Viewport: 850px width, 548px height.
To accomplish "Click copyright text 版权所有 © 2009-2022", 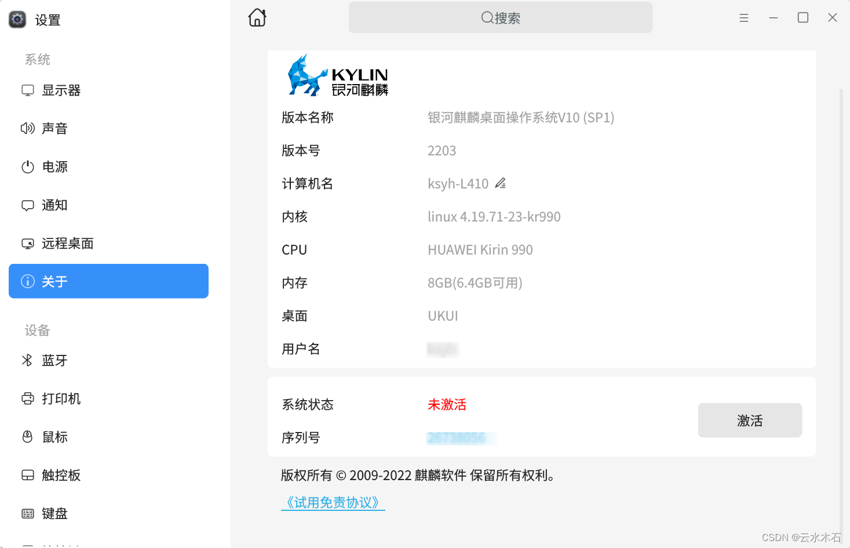I will point(346,476).
